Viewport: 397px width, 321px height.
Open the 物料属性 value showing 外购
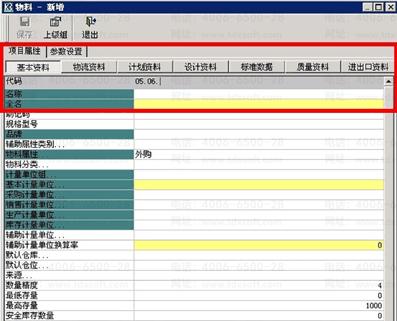(x=259, y=154)
